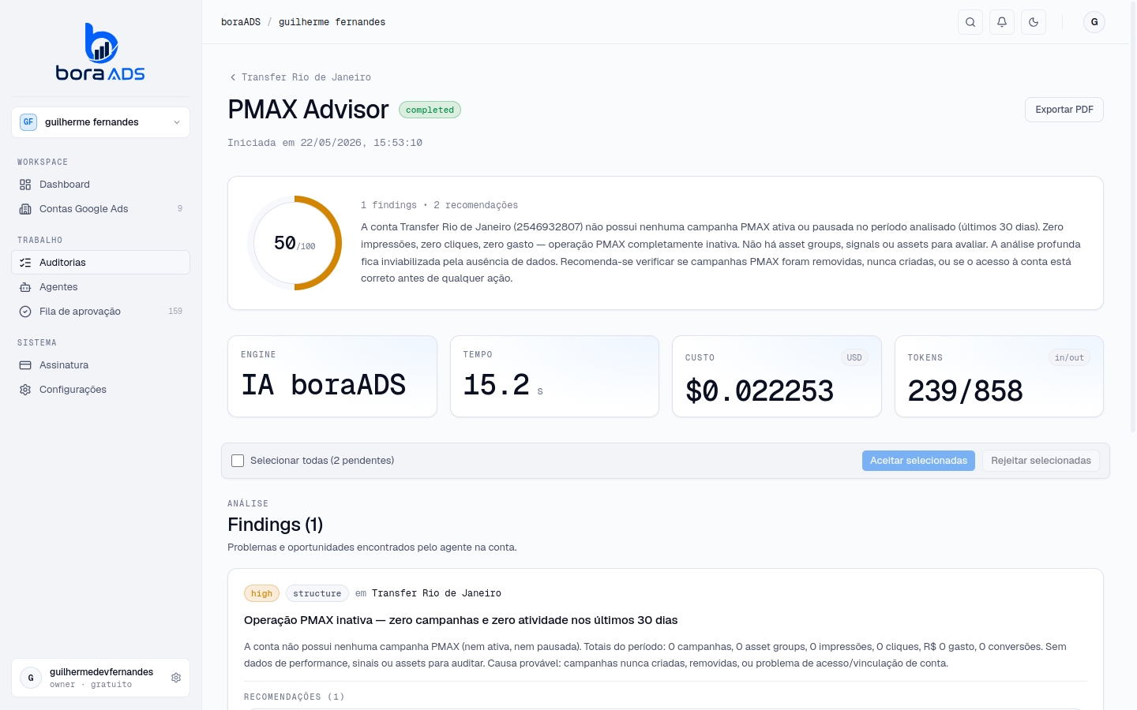The width and height of the screenshot is (1137, 710).
Task: Click the high severity tag
Action: point(261,593)
